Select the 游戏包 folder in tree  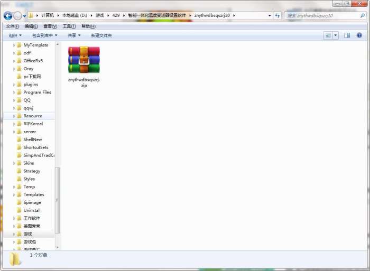tap(30, 242)
